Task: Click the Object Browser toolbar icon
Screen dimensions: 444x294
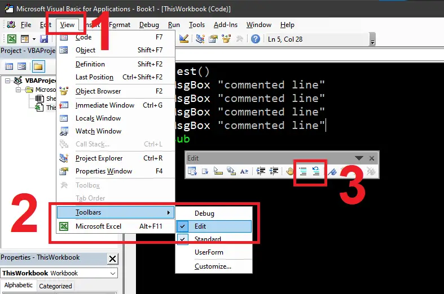Action: click(226, 39)
